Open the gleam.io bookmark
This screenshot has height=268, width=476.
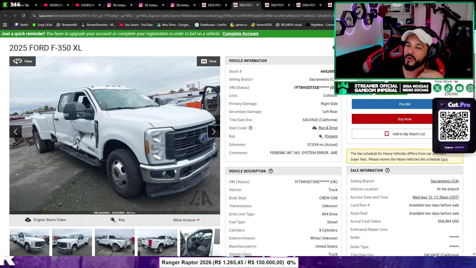pos(238,25)
